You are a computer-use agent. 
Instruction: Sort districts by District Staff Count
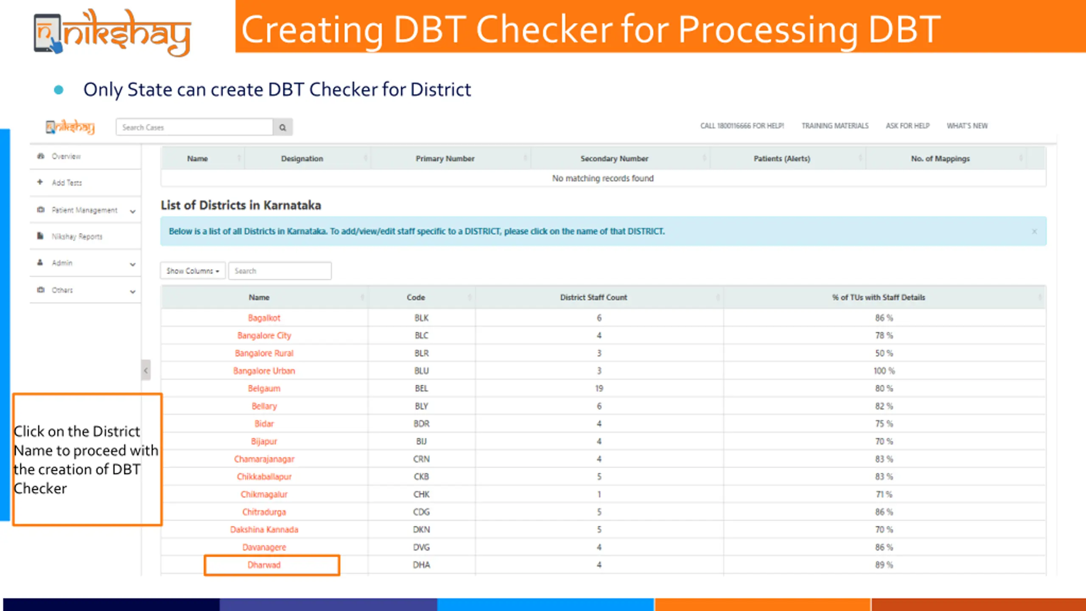pyautogui.click(x=599, y=297)
